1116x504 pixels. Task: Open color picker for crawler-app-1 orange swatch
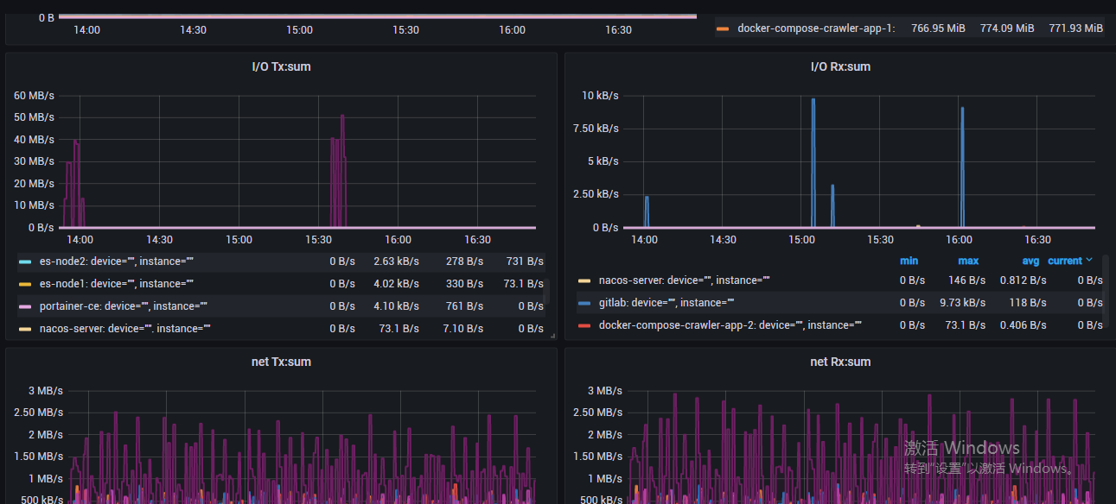(x=723, y=28)
